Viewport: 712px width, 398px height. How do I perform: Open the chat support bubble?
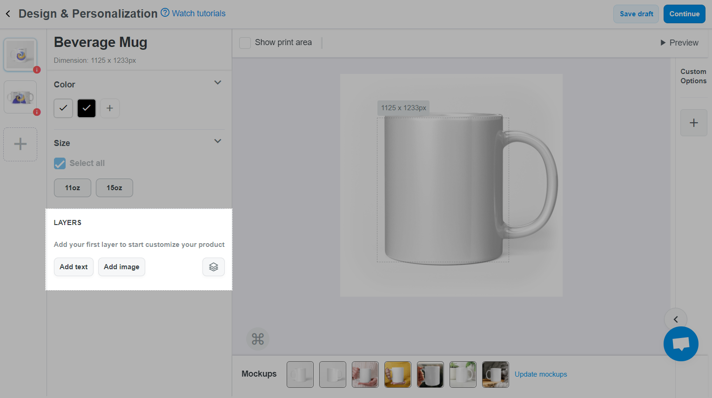681,344
